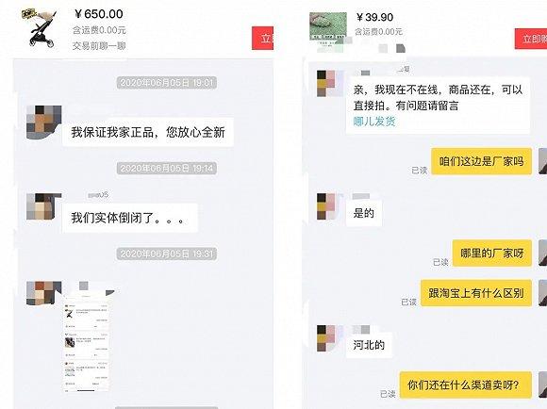Select the 跟淘宝上有什么区别 message bubble
This screenshot has height=409, width=547.
[x=476, y=293]
